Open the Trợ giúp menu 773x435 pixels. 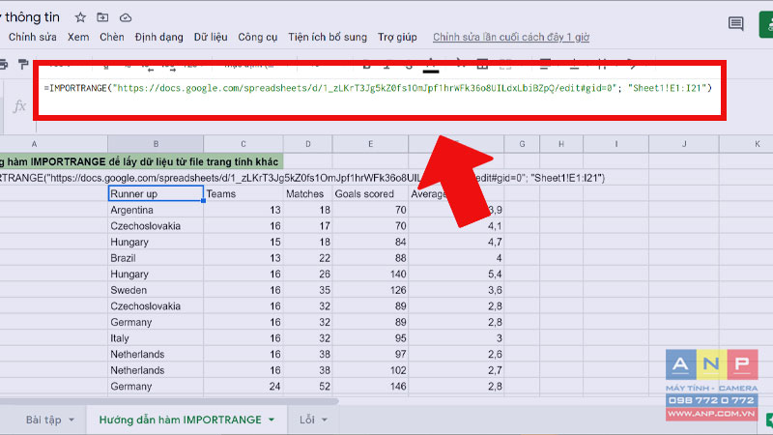coord(397,37)
